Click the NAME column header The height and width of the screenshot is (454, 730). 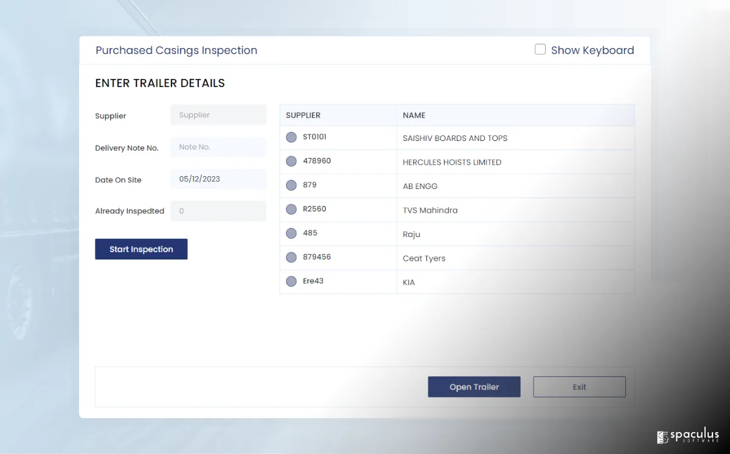click(414, 115)
